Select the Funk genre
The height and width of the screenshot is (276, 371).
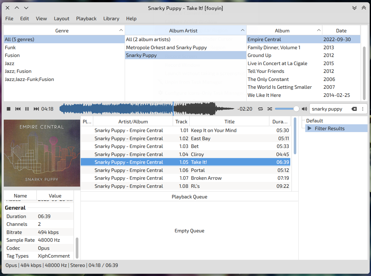(64, 47)
